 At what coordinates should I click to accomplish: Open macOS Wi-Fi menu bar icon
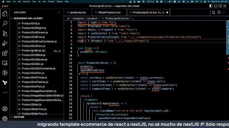point(197,1)
